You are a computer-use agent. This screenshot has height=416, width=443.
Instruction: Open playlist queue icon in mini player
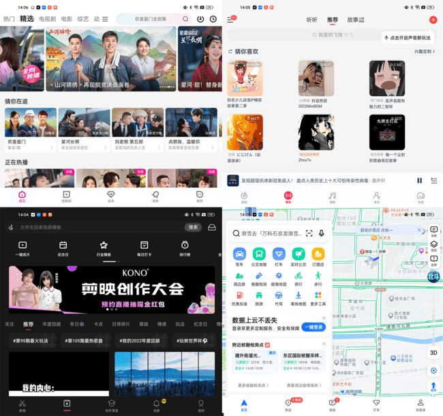pos(434,181)
